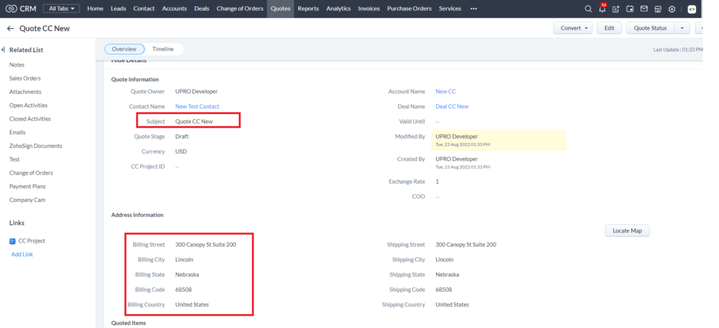
Task: Open the Accounts module
Action: [x=174, y=8]
